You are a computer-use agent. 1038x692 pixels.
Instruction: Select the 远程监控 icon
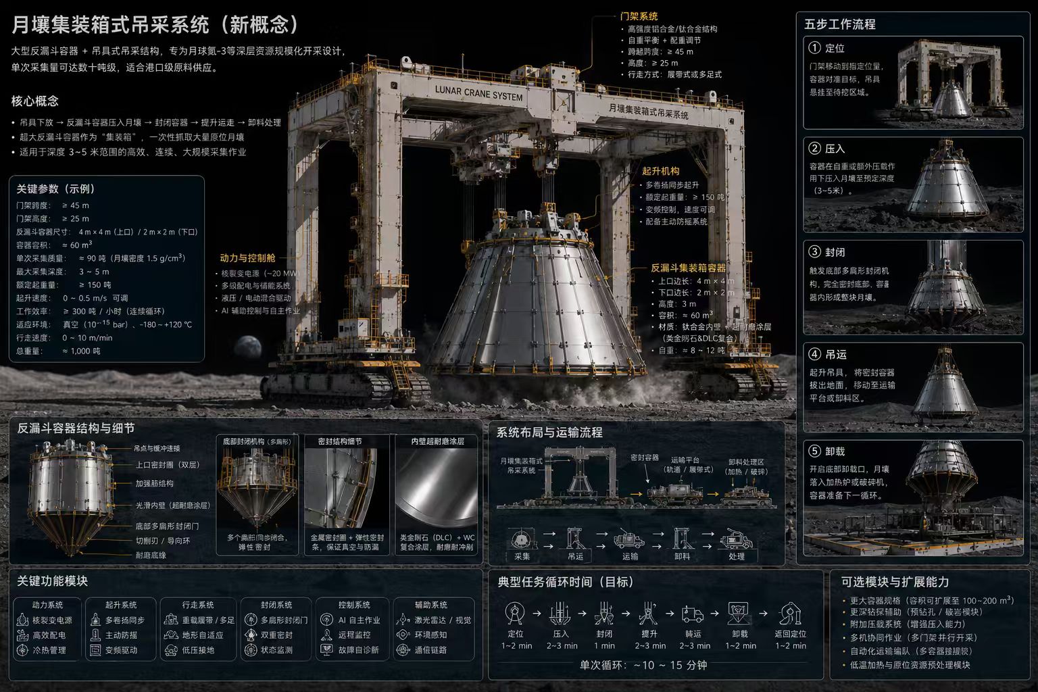[327, 635]
